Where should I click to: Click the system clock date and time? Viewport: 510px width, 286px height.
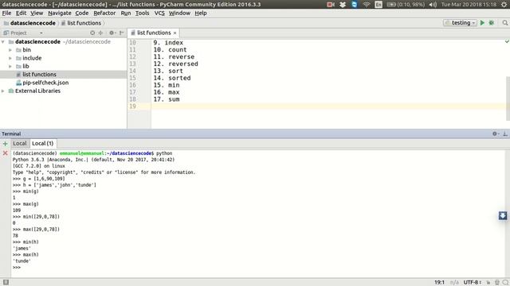pyautogui.click(x=469, y=5)
